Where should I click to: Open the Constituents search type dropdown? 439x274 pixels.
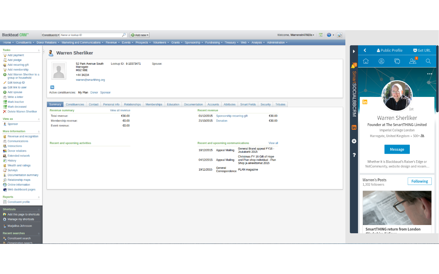(51, 35)
